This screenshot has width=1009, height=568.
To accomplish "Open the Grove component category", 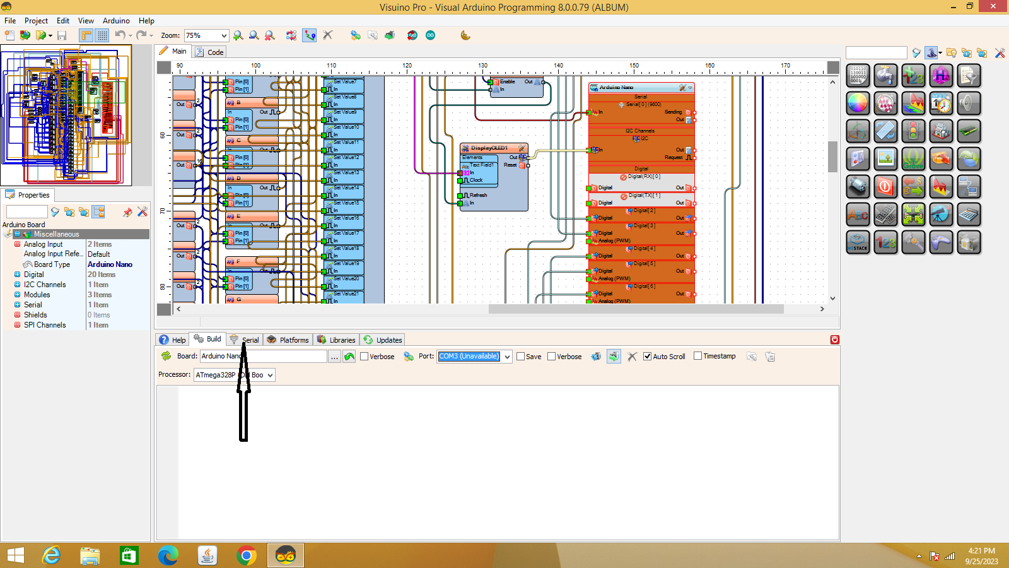I will coord(913,159).
